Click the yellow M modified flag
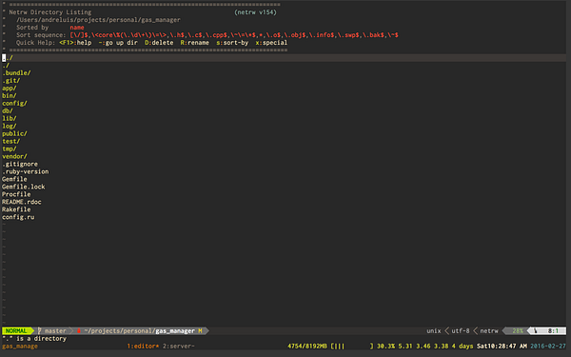Viewport: 571px width, 357px height. tap(200, 330)
